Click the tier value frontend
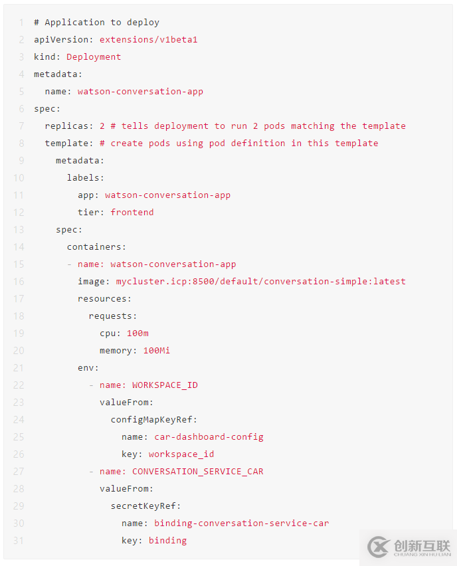 (132, 213)
